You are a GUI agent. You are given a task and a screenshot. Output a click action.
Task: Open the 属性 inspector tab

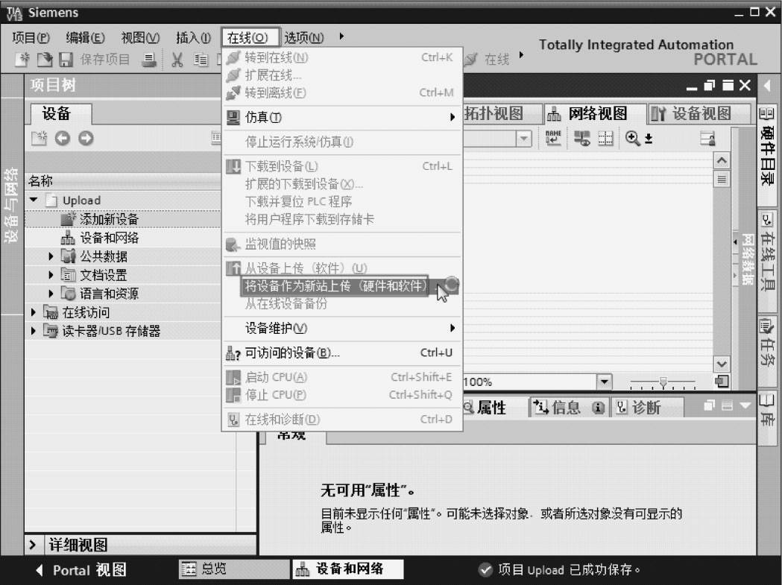point(491,408)
